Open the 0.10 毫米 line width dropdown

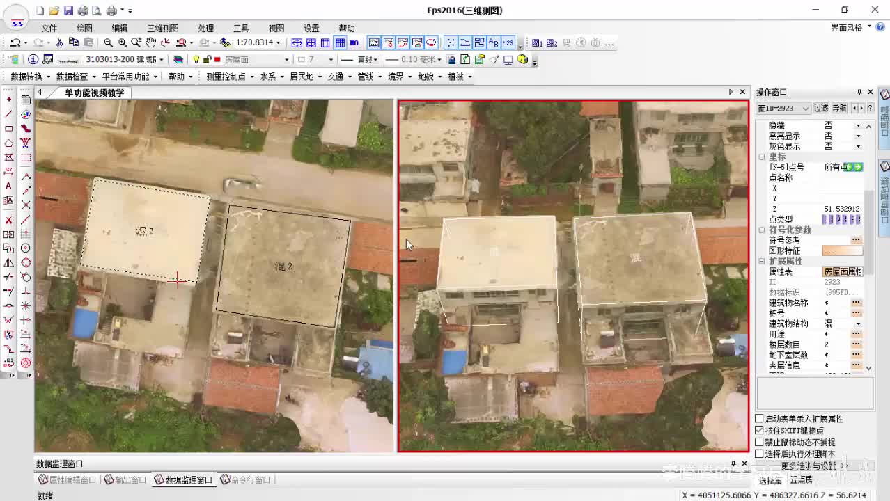[x=441, y=60]
